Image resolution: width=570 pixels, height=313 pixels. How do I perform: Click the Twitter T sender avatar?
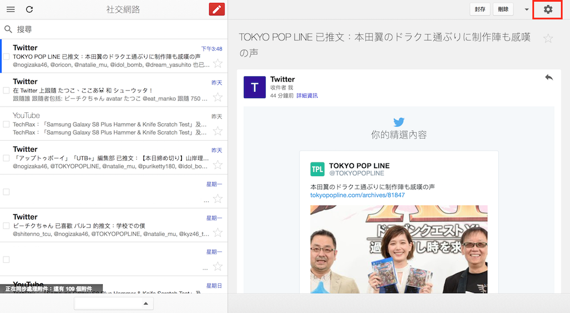pyautogui.click(x=254, y=87)
